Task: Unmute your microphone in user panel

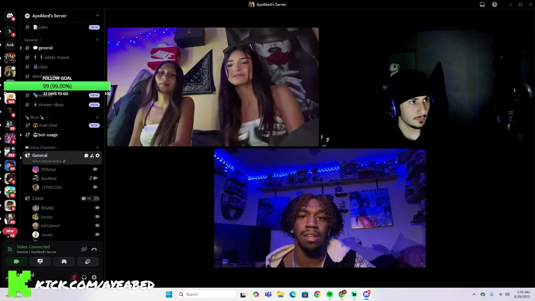Action: pyautogui.click(x=74, y=277)
